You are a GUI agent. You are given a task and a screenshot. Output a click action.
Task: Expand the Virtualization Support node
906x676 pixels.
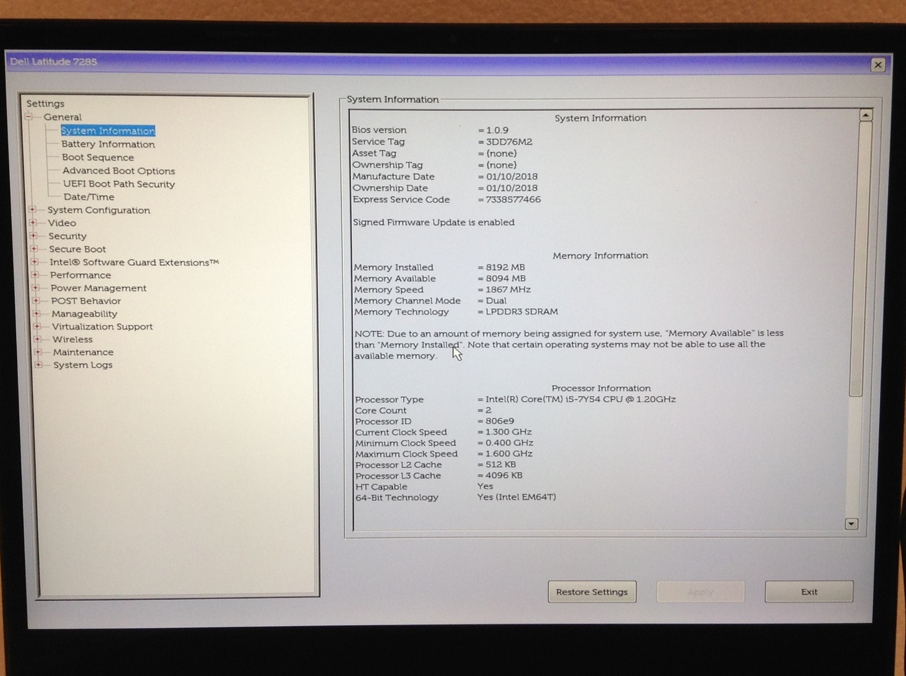click(x=37, y=326)
